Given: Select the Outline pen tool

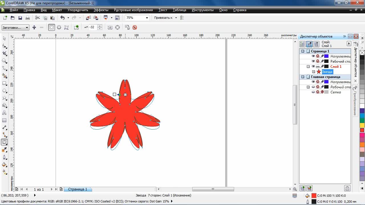Looking at the screenshot, I should (x=4, y=157).
